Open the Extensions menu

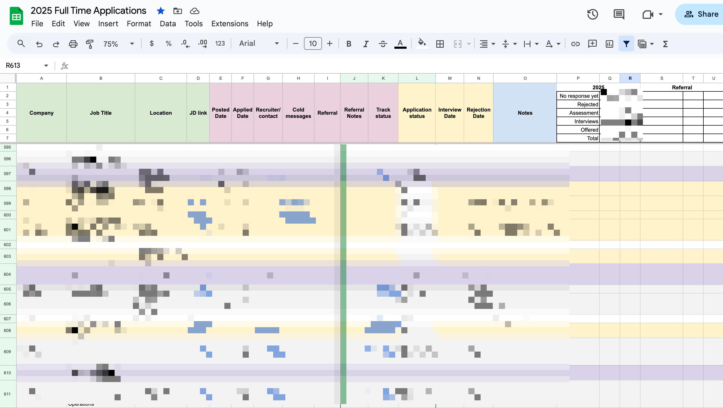(230, 24)
